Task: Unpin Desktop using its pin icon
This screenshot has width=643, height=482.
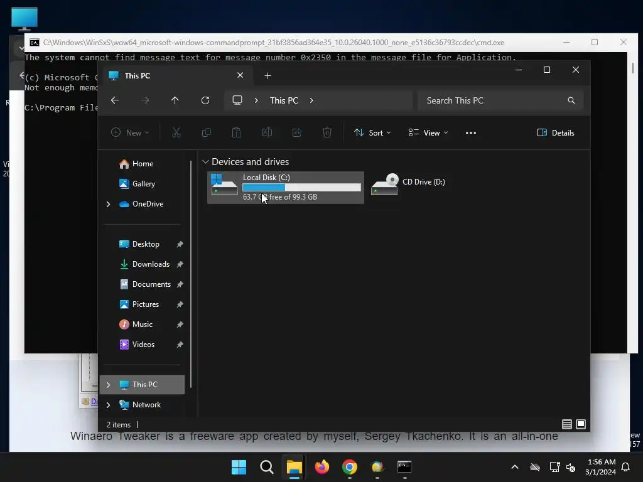Action: coord(180,244)
